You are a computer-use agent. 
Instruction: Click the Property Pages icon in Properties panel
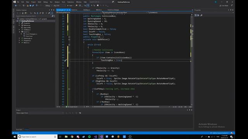click(x=201, y=15)
